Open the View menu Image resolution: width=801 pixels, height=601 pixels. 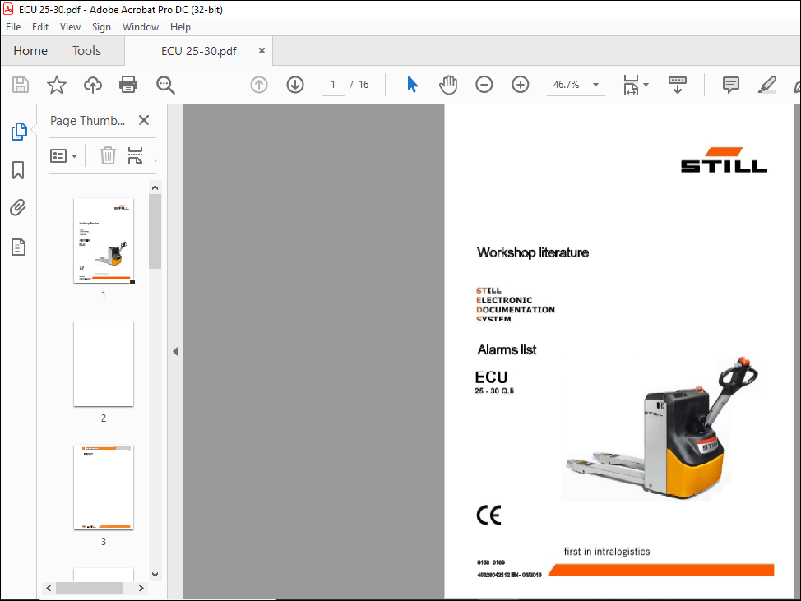[x=70, y=27]
